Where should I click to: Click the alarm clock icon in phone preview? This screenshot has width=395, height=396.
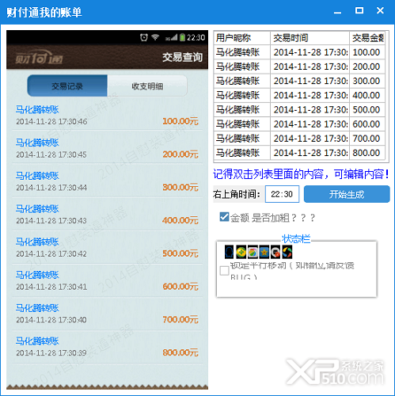(x=144, y=37)
